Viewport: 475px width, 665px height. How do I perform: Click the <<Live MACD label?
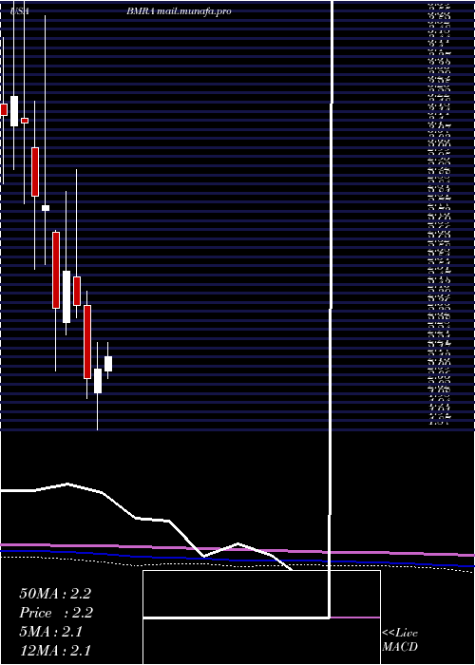pyautogui.click(x=400, y=640)
